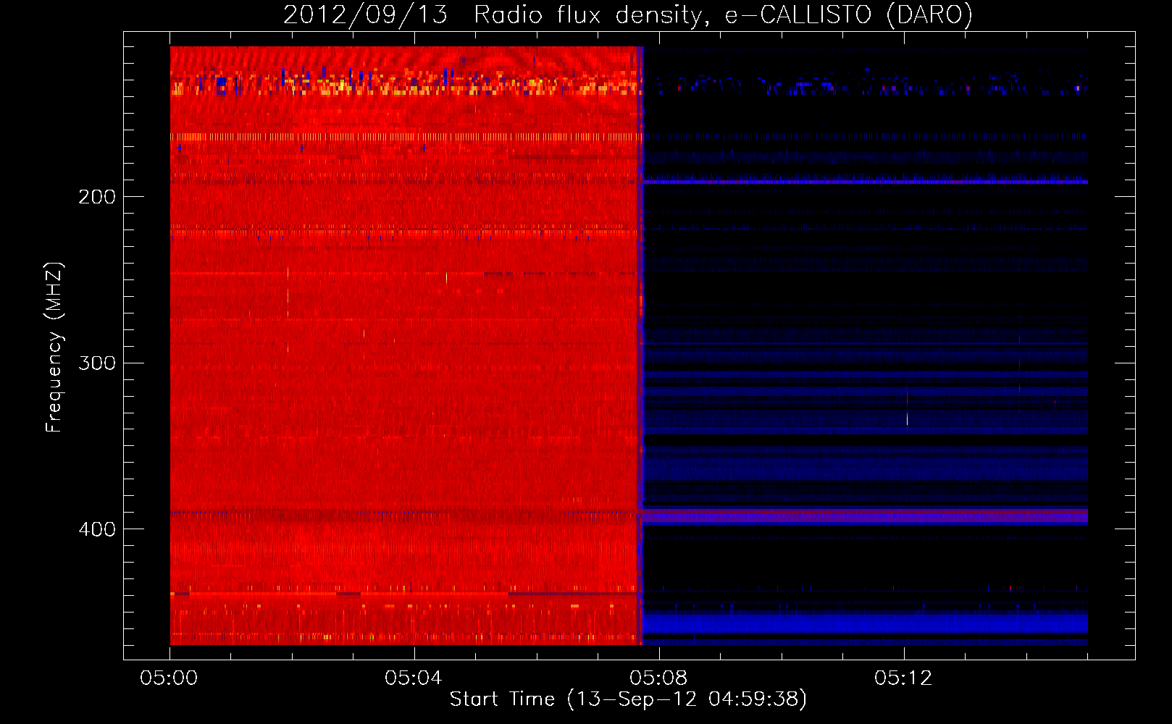Click the 05:04 time tick label

pyautogui.click(x=414, y=678)
